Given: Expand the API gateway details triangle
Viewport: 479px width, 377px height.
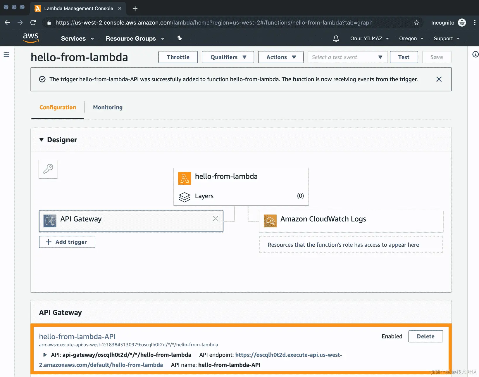Looking at the screenshot, I should [x=45, y=354].
